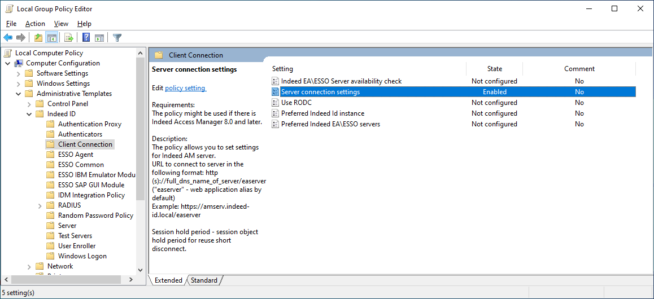Screen dimensions: 654x299
Task: Click the Up one level folder icon
Action: point(38,38)
